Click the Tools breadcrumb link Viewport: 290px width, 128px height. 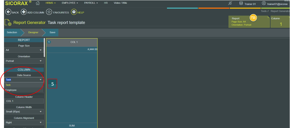(264, 11)
